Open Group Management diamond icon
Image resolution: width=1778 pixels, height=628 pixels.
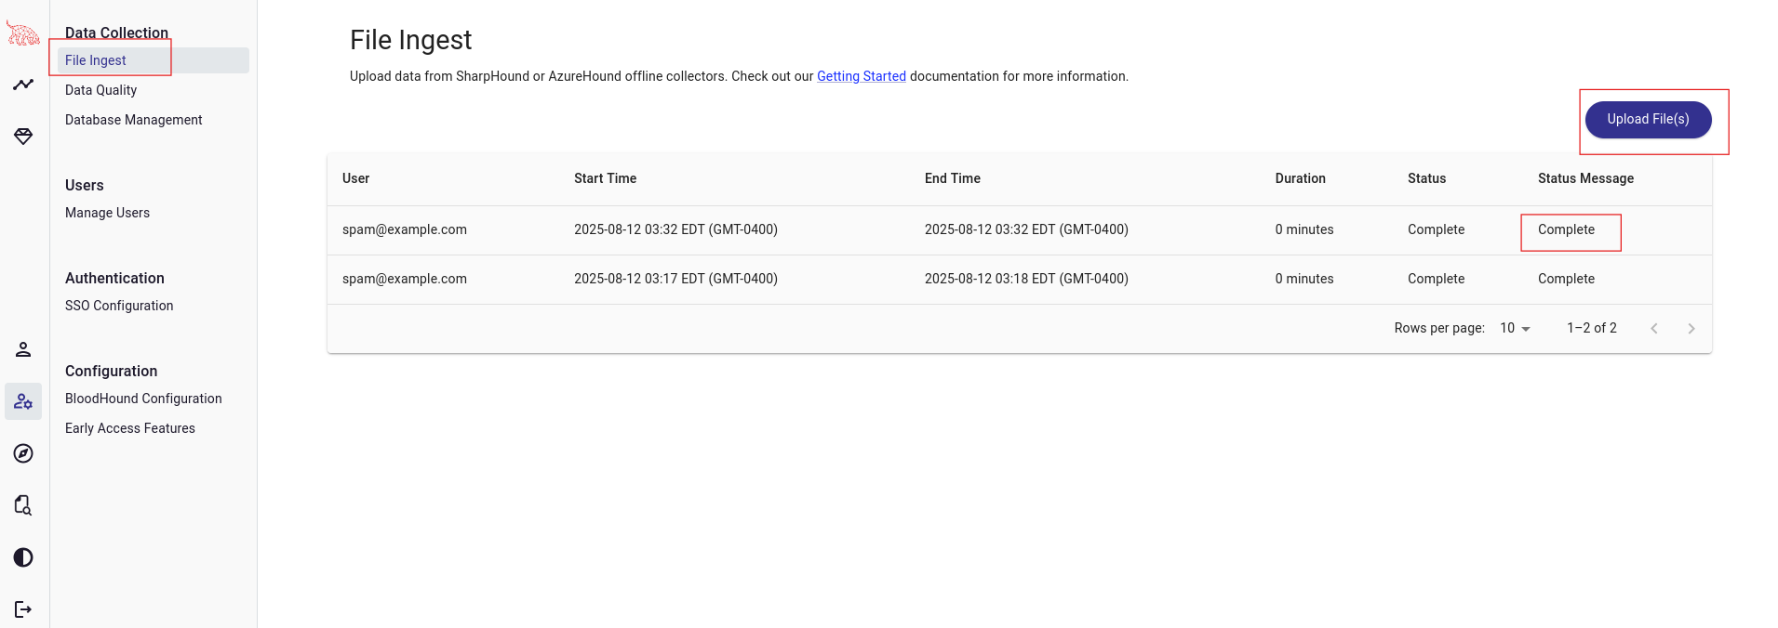pyautogui.click(x=23, y=137)
